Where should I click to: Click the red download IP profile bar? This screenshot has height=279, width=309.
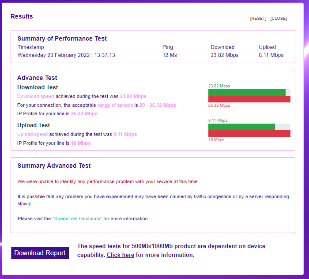249,99
